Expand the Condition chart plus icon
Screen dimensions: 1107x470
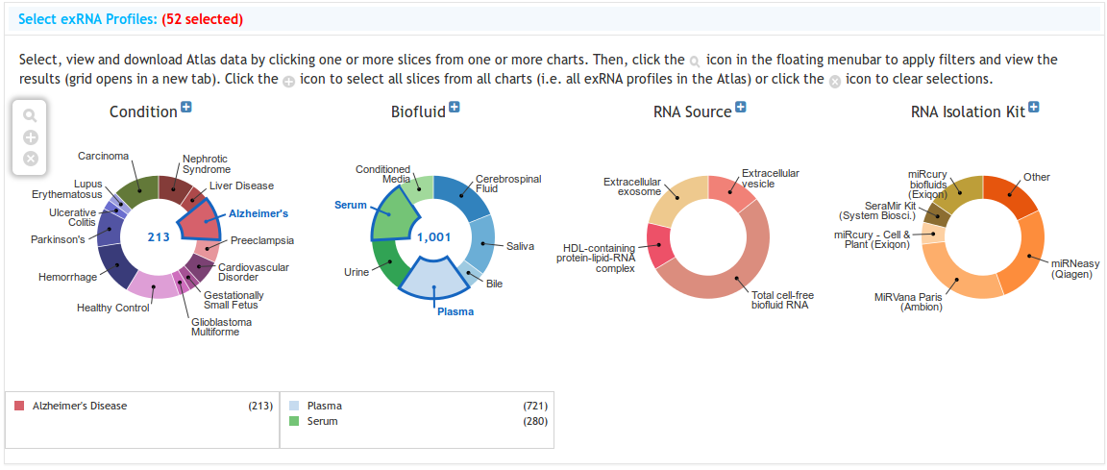[x=186, y=107]
